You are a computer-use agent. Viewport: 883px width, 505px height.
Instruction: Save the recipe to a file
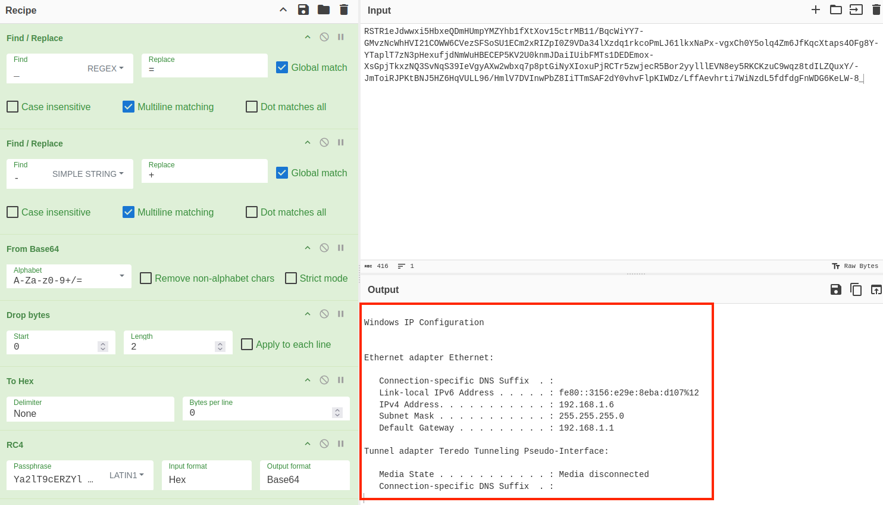[303, 10]
